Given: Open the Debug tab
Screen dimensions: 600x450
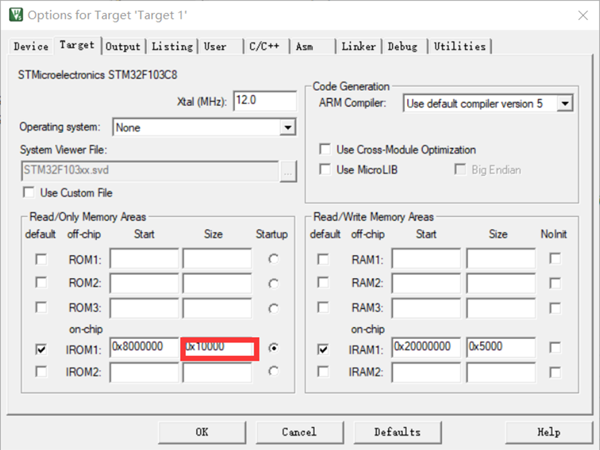Looking at the screenshot, I should [x=405, y=46].
